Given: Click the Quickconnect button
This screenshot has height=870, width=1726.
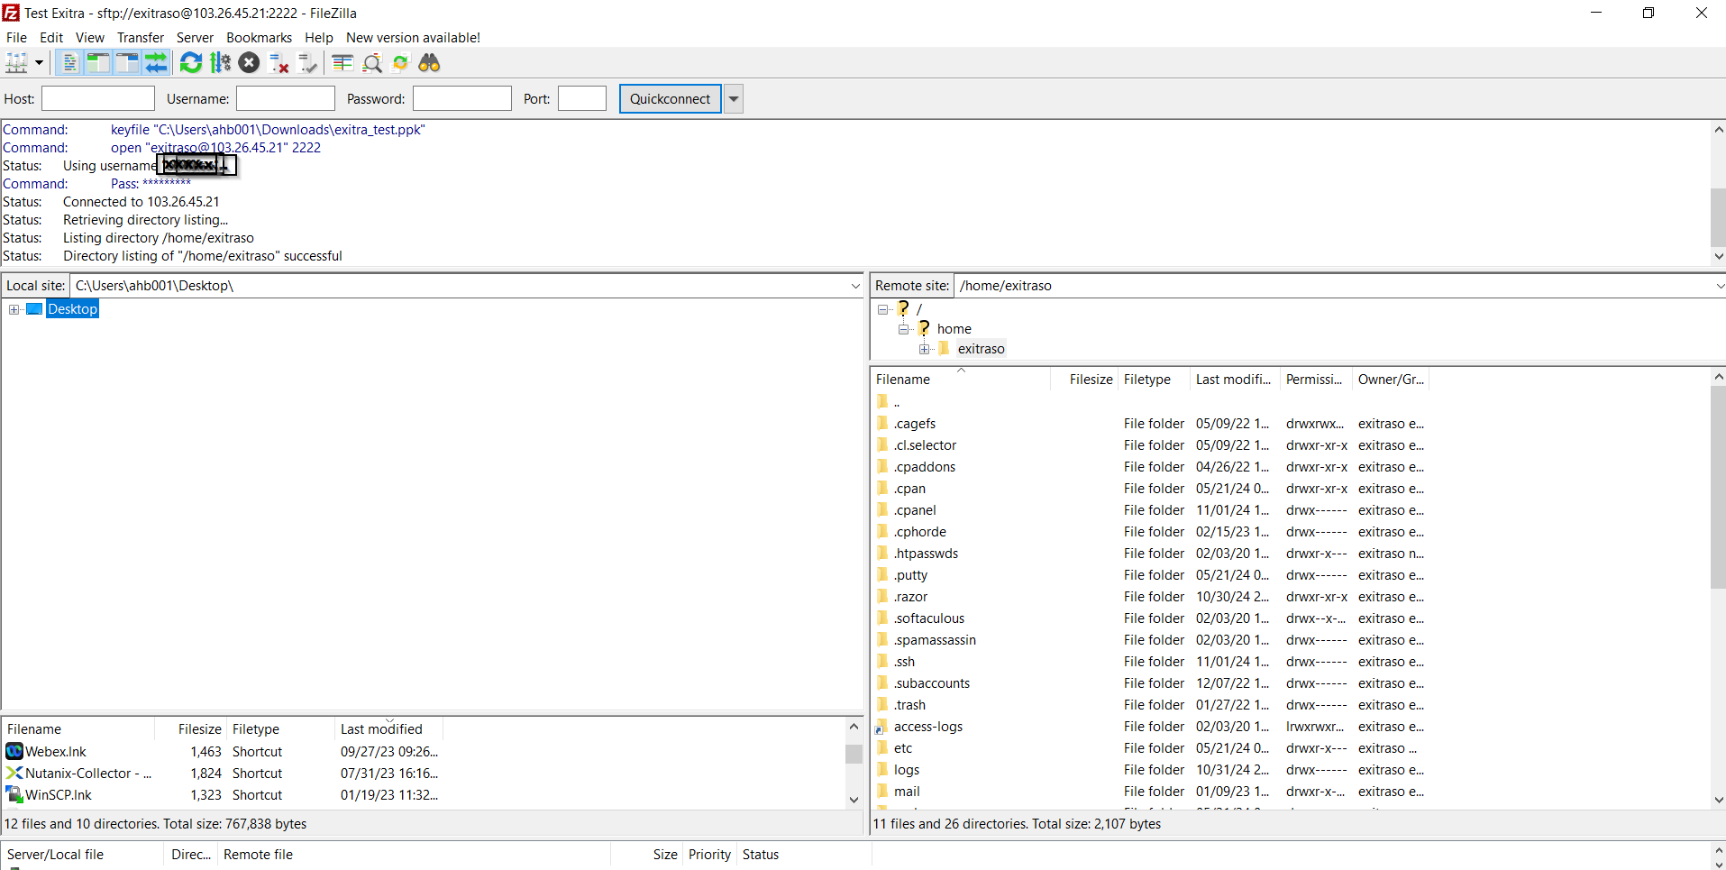Looking at the screenshot, I should tap(671, 99).
